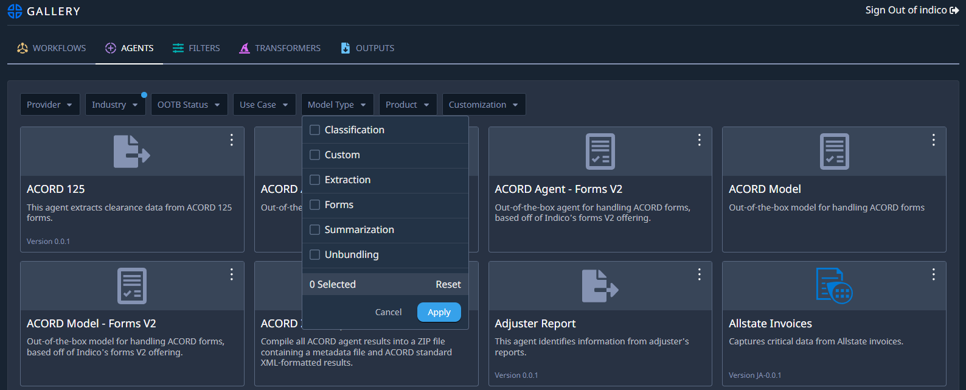Click the sign out arrow icon

point(954,10)
